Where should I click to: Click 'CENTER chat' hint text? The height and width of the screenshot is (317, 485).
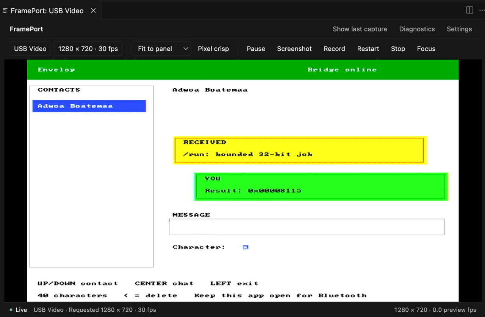[x=164, y=283]
